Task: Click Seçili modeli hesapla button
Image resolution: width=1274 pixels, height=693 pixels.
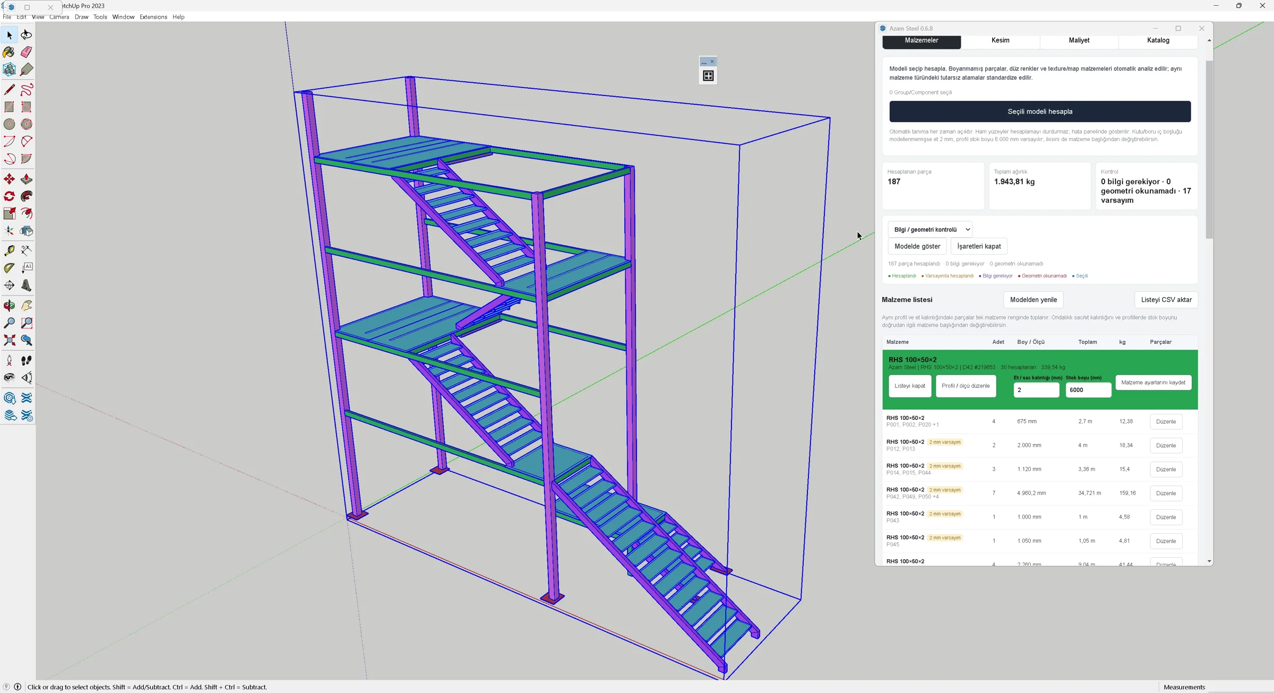Action: 1040,111
